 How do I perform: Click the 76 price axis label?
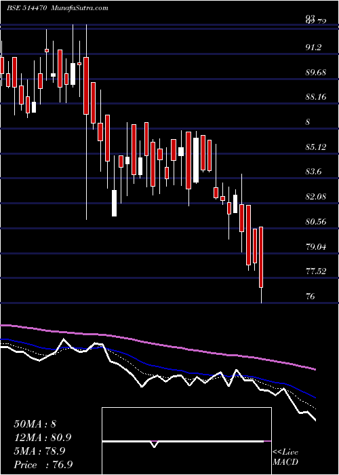pos(311,297)
